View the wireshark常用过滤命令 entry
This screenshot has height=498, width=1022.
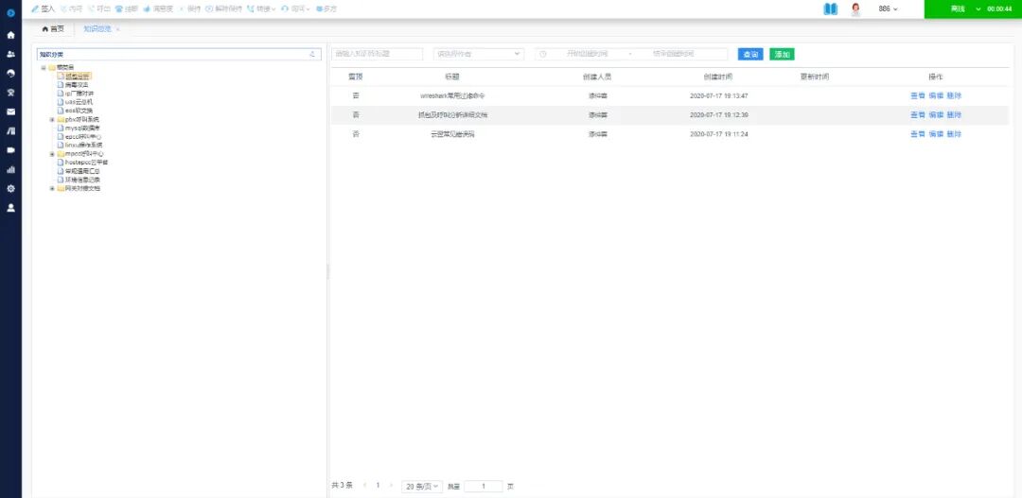(918, 95)
